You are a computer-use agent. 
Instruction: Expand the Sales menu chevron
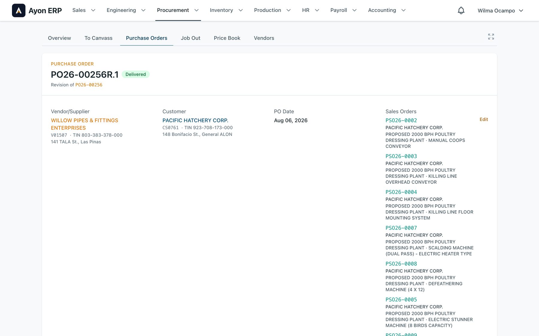[x=93, y=10]
